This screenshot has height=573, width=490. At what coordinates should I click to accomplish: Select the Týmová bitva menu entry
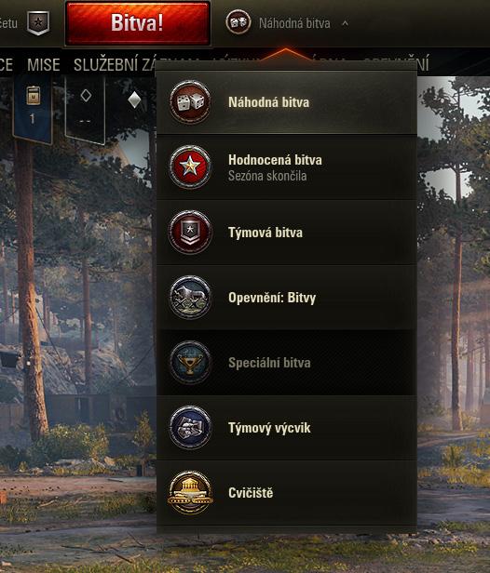287,233
